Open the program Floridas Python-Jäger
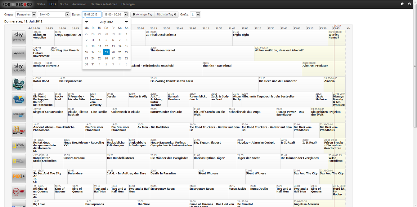 [215, 161]
